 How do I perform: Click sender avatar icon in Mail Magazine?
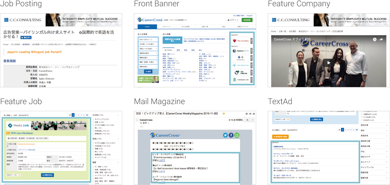point(137,120)
